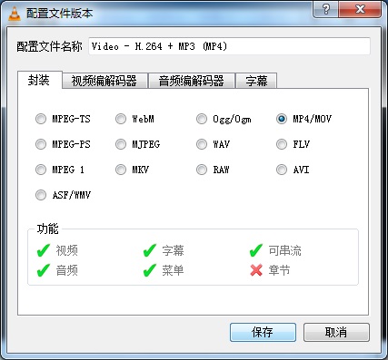Click the help question mark button
The image size is (388, 360).
325,9
